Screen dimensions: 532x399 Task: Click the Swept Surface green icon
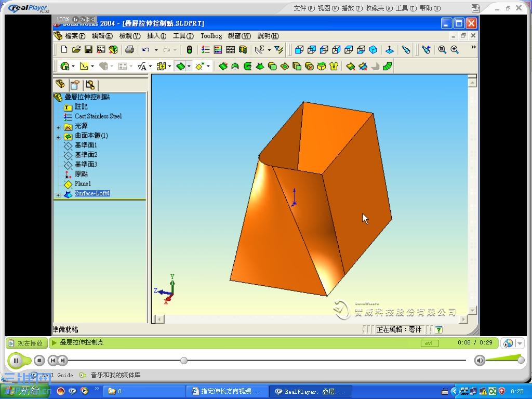pos(248,66)
